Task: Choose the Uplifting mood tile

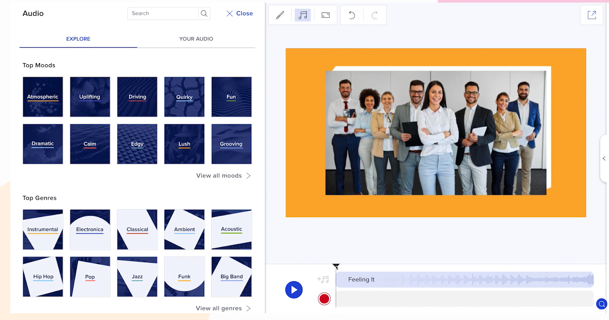Action: point(90,97)
